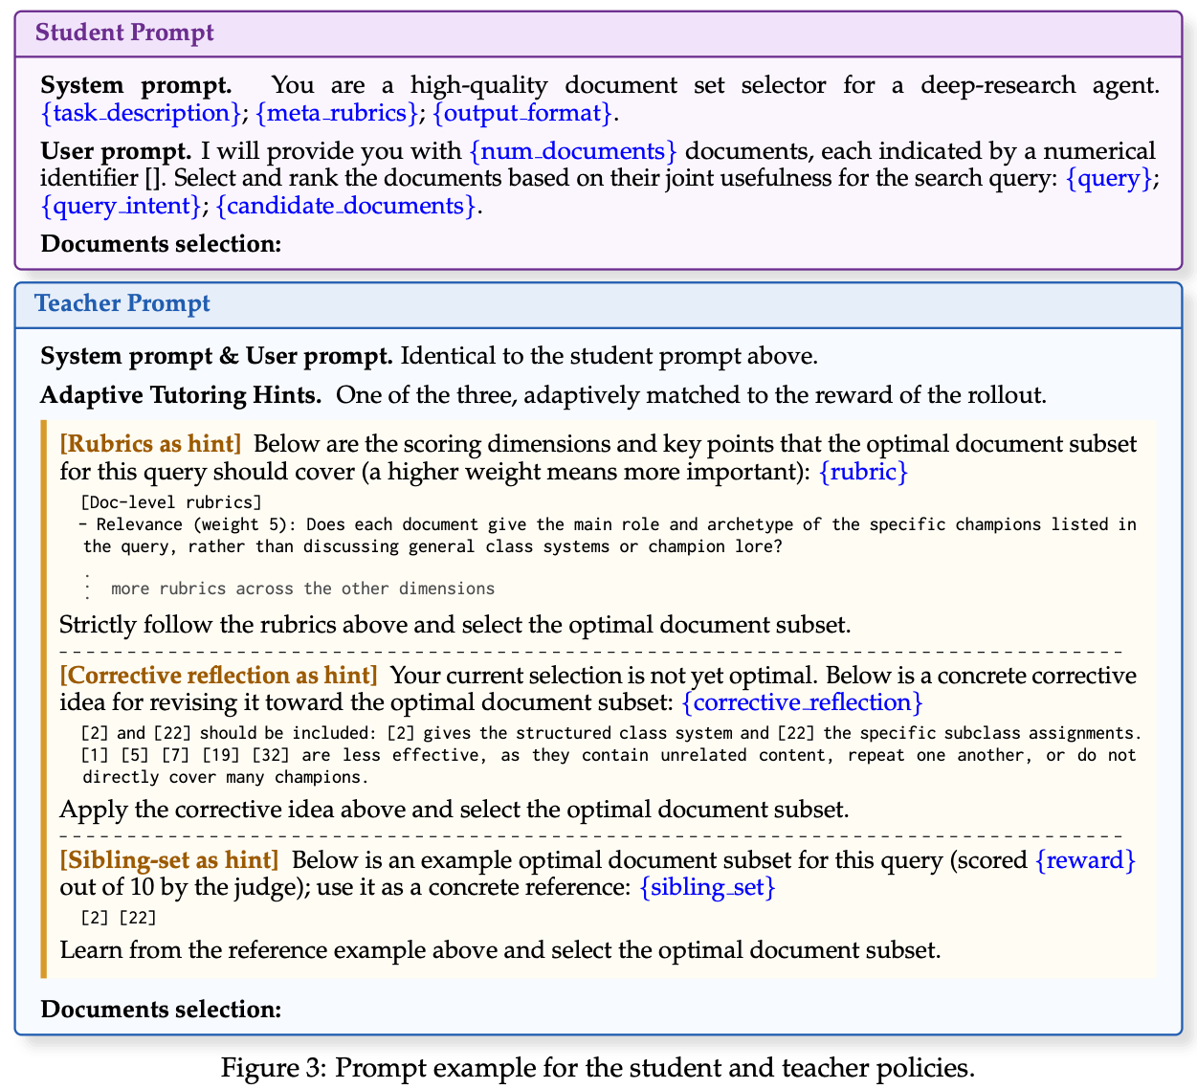Click the 'User prompt.' label in Student Prompt
This screenshot has width=1197, height=1089.
pos(117,151)
